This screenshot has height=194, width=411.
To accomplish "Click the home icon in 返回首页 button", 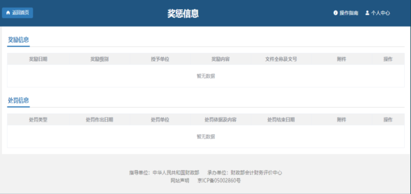I will (x=8, y=13).
